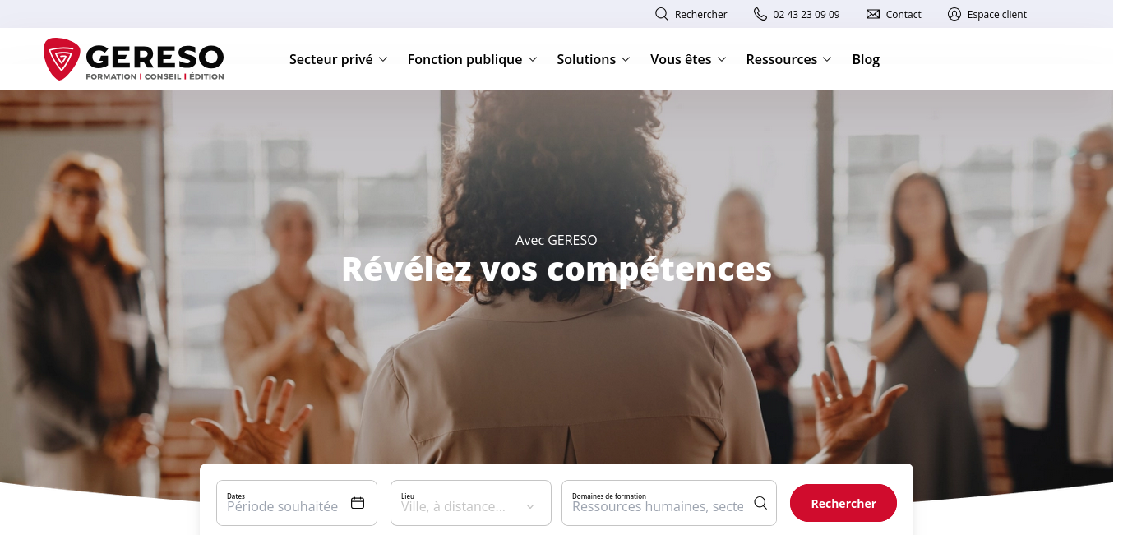Click the search icon in Domaines de formation
This screenshot has width=1123, height=535.
[760, 503]
